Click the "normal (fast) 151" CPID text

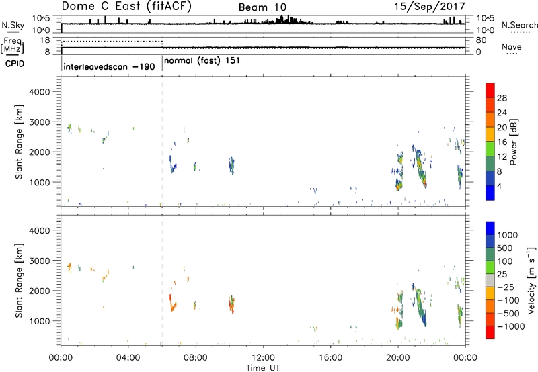point(202,60)
